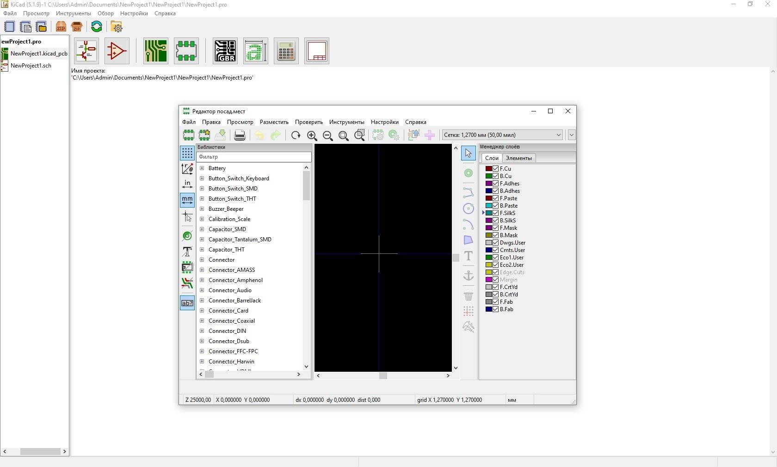Click the B.SilkS color swatch

(488, 221)
